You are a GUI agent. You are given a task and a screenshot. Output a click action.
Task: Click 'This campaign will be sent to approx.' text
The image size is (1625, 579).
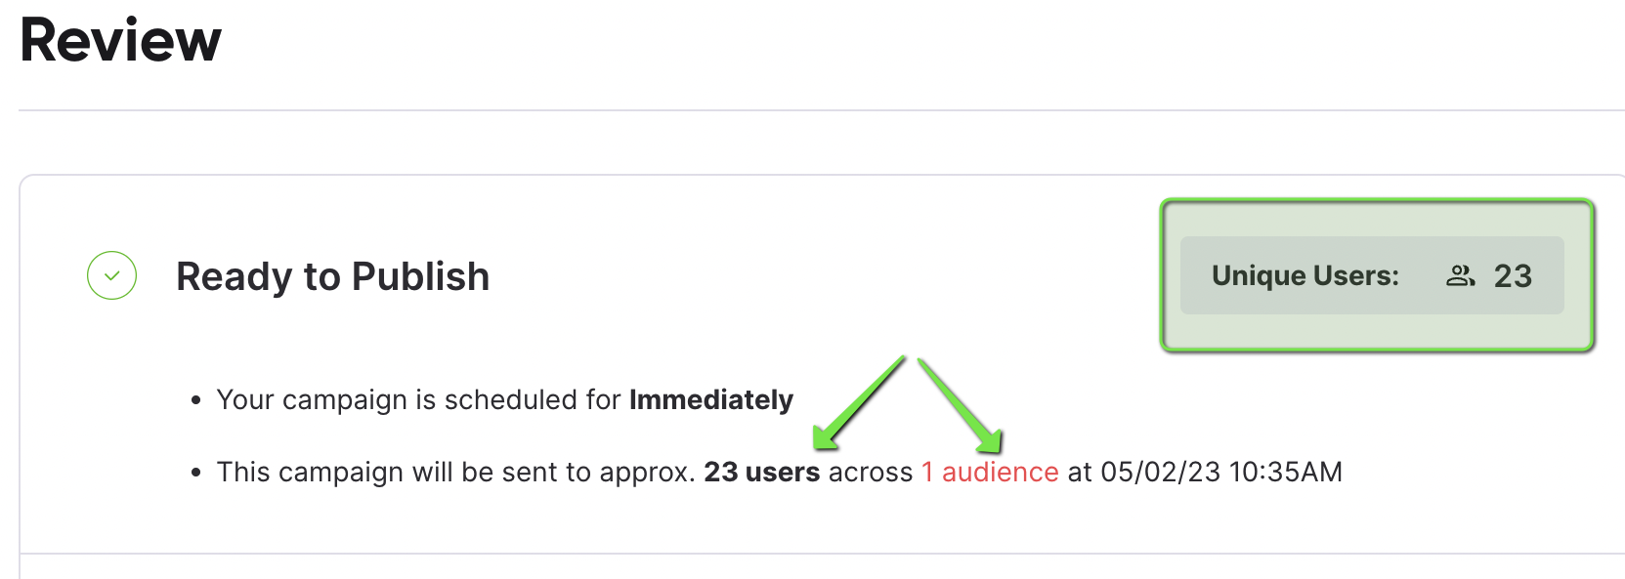pyautogui.click(x=456, y=472)
